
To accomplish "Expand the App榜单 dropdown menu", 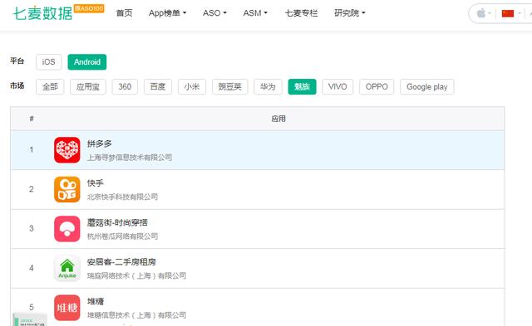I will point(168,13).
